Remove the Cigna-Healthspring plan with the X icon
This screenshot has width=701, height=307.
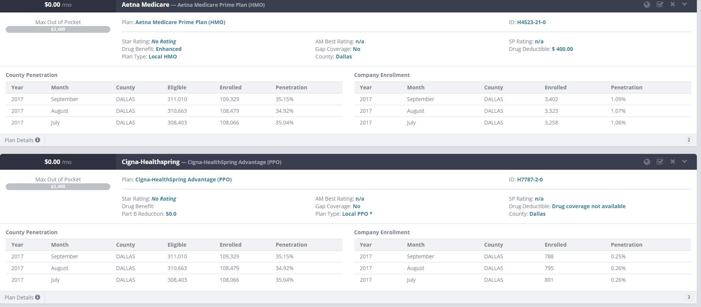click(x=673, y=161)
